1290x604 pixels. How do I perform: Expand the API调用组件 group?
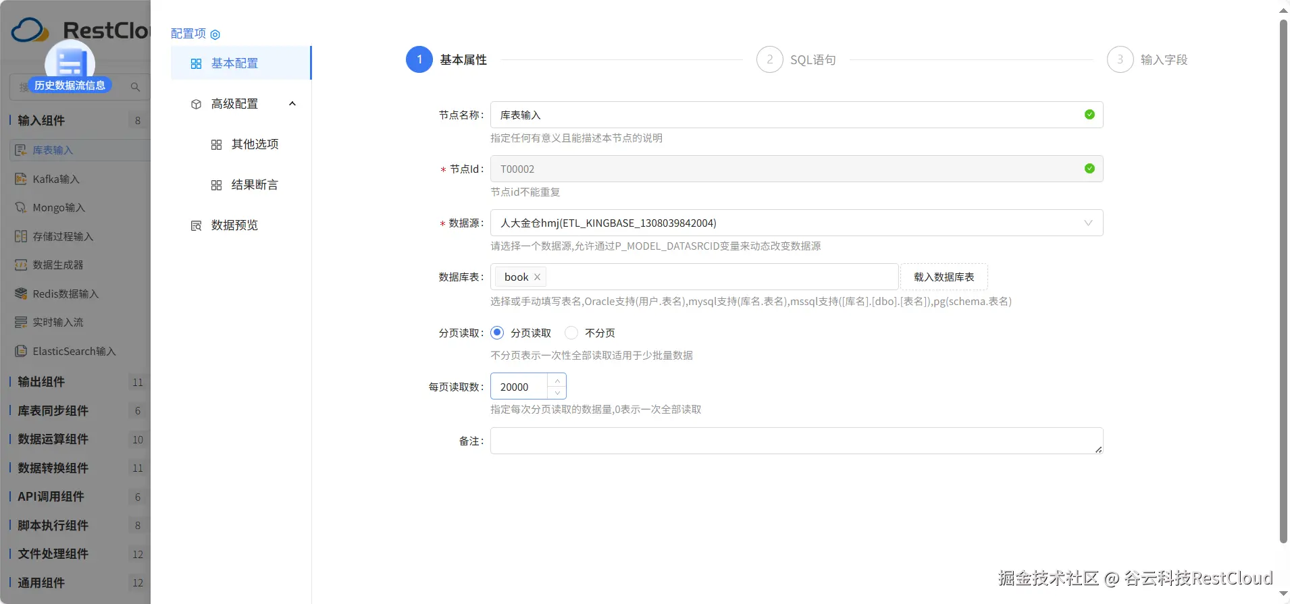tap(76, 497)
